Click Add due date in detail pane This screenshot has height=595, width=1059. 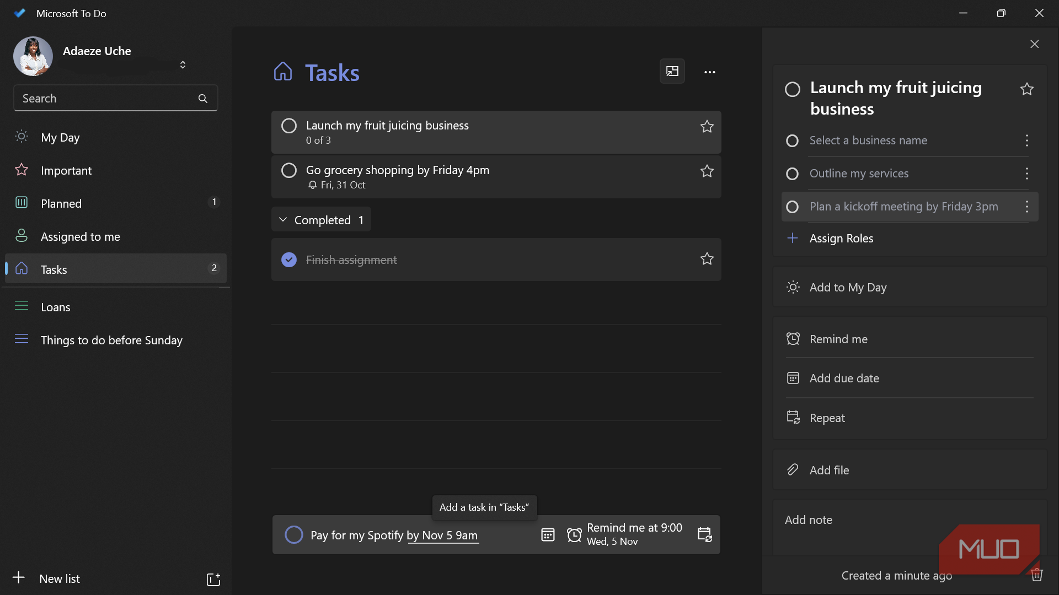coord(844,378)
